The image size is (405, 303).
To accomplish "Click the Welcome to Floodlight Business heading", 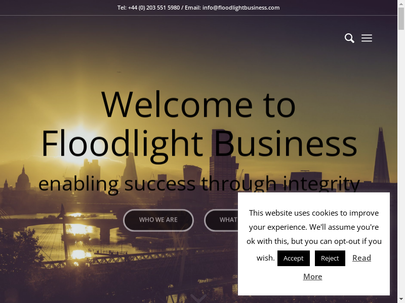I will [199, 124].
